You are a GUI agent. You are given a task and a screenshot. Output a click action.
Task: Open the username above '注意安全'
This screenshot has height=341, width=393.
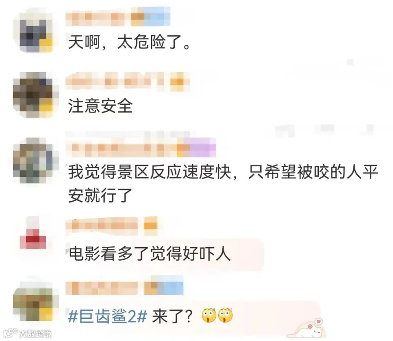pos(117,81)
